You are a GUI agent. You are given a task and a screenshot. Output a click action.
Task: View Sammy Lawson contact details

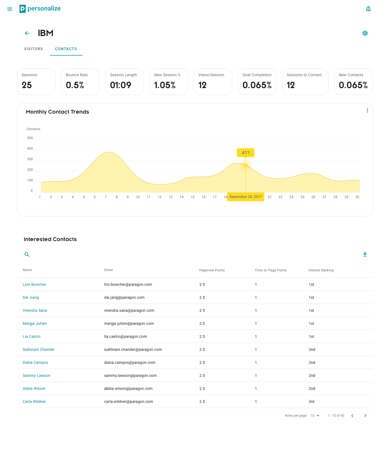pyautogui.click(x=37, y=375)
